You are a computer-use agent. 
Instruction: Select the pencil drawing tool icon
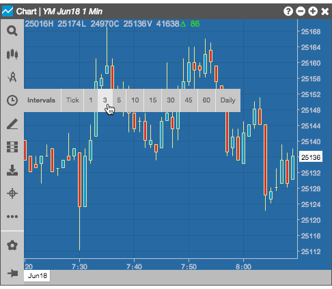click(12, 124)
